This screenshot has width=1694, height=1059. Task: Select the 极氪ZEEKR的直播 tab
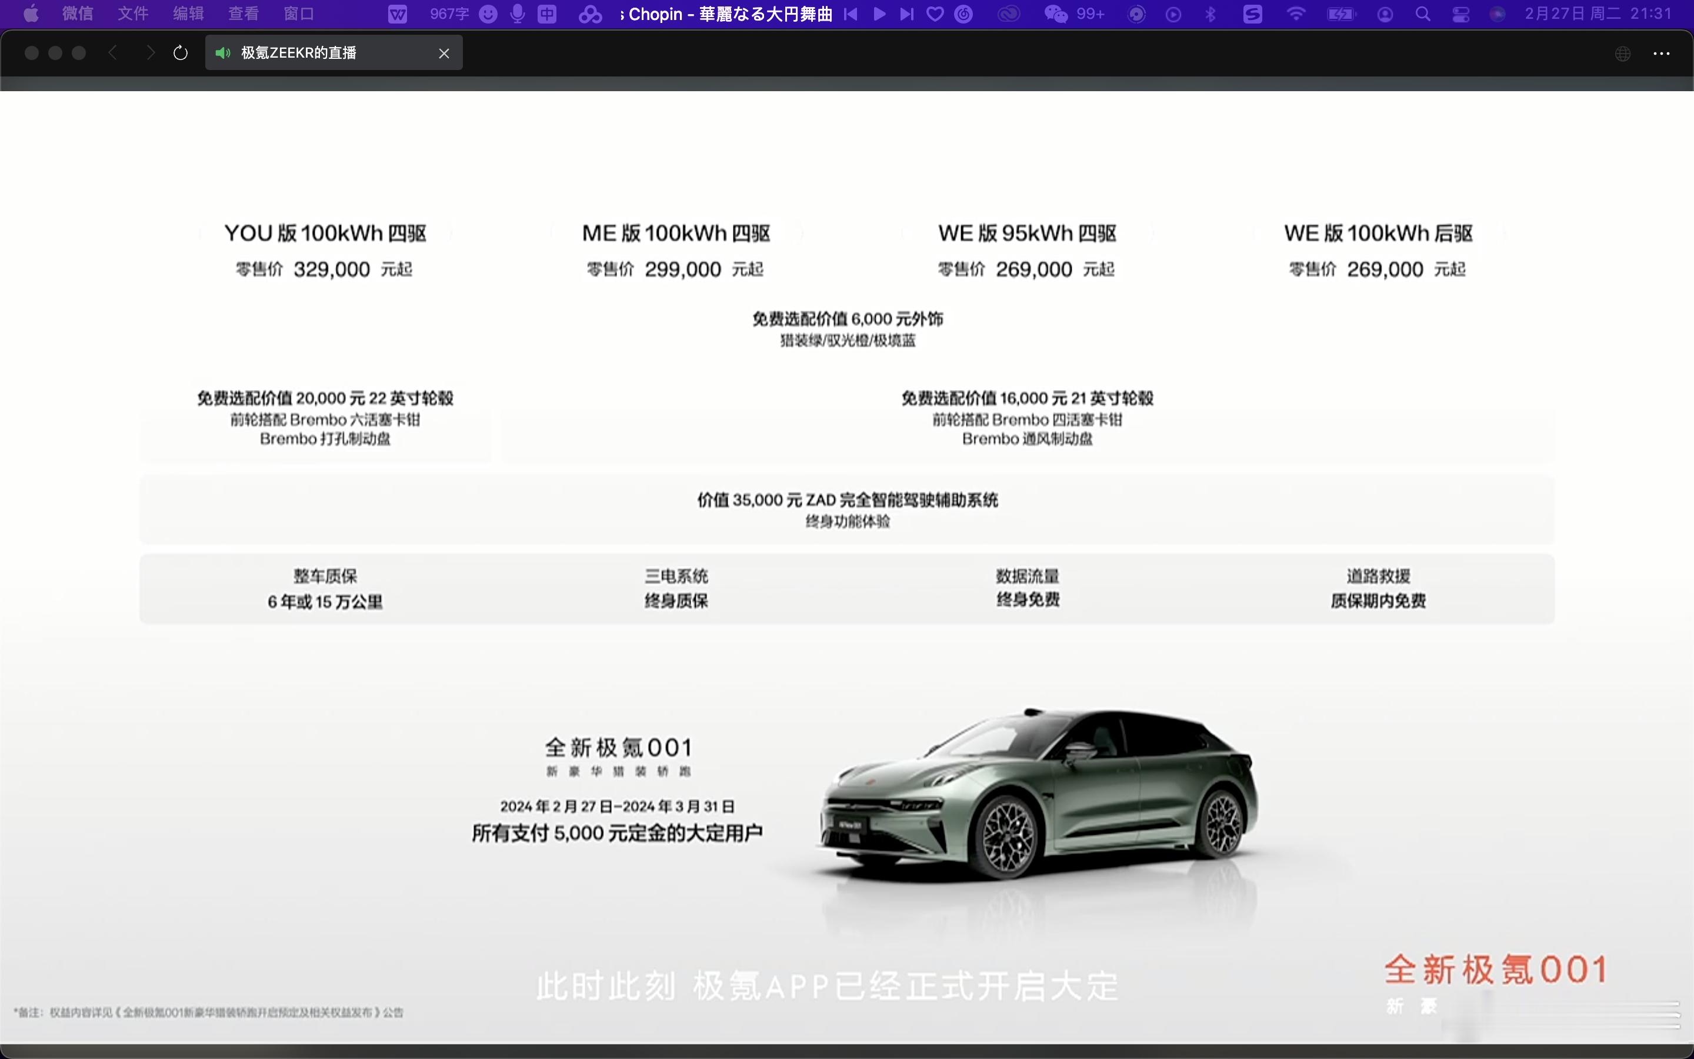coord(333,52)
